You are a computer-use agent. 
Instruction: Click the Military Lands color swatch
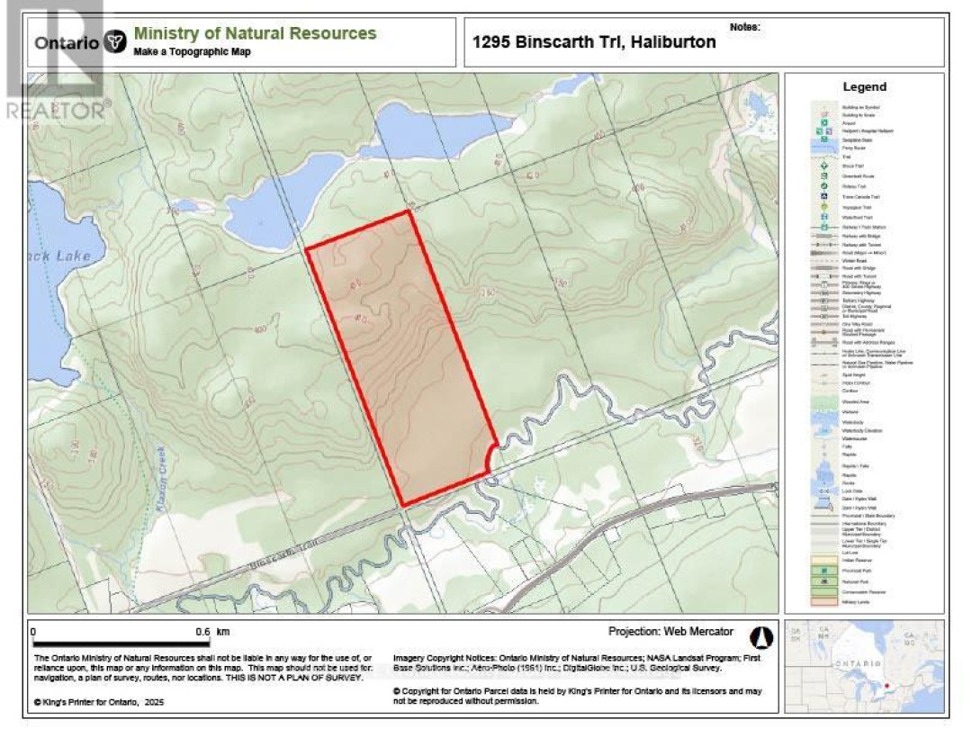(823, 601)
